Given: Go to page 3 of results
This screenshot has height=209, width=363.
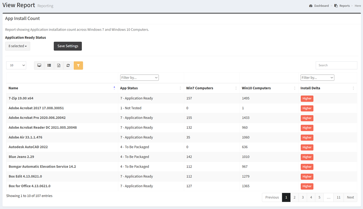Looking at the screenshot, I should 303,197.
